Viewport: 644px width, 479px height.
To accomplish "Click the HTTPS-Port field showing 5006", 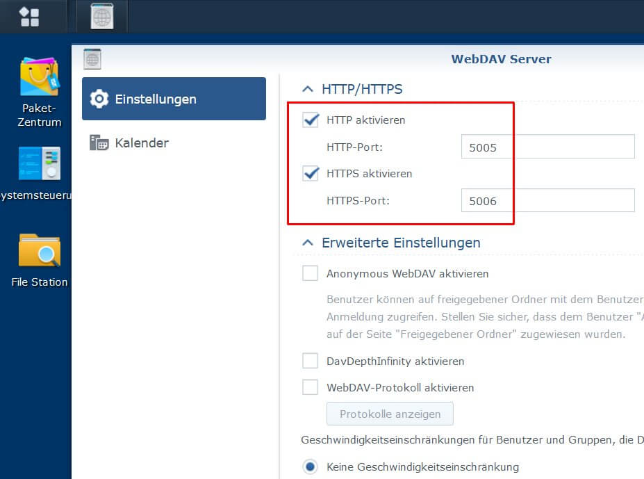I will pyautogui.click(x=548, y=200).
